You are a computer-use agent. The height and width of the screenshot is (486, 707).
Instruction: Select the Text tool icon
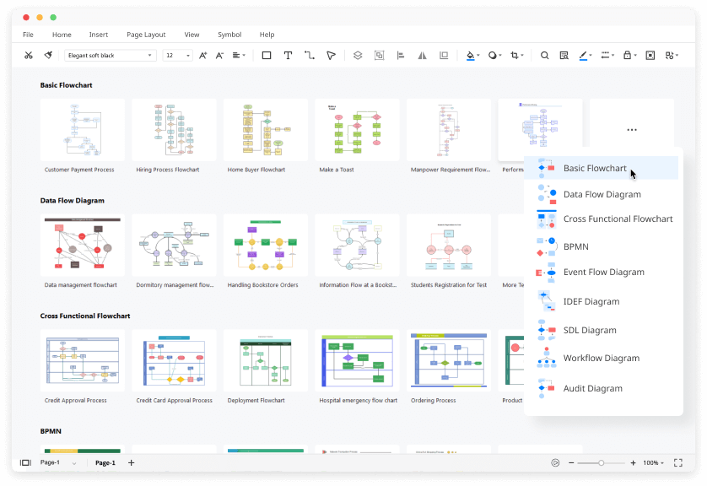coord(288,56)
